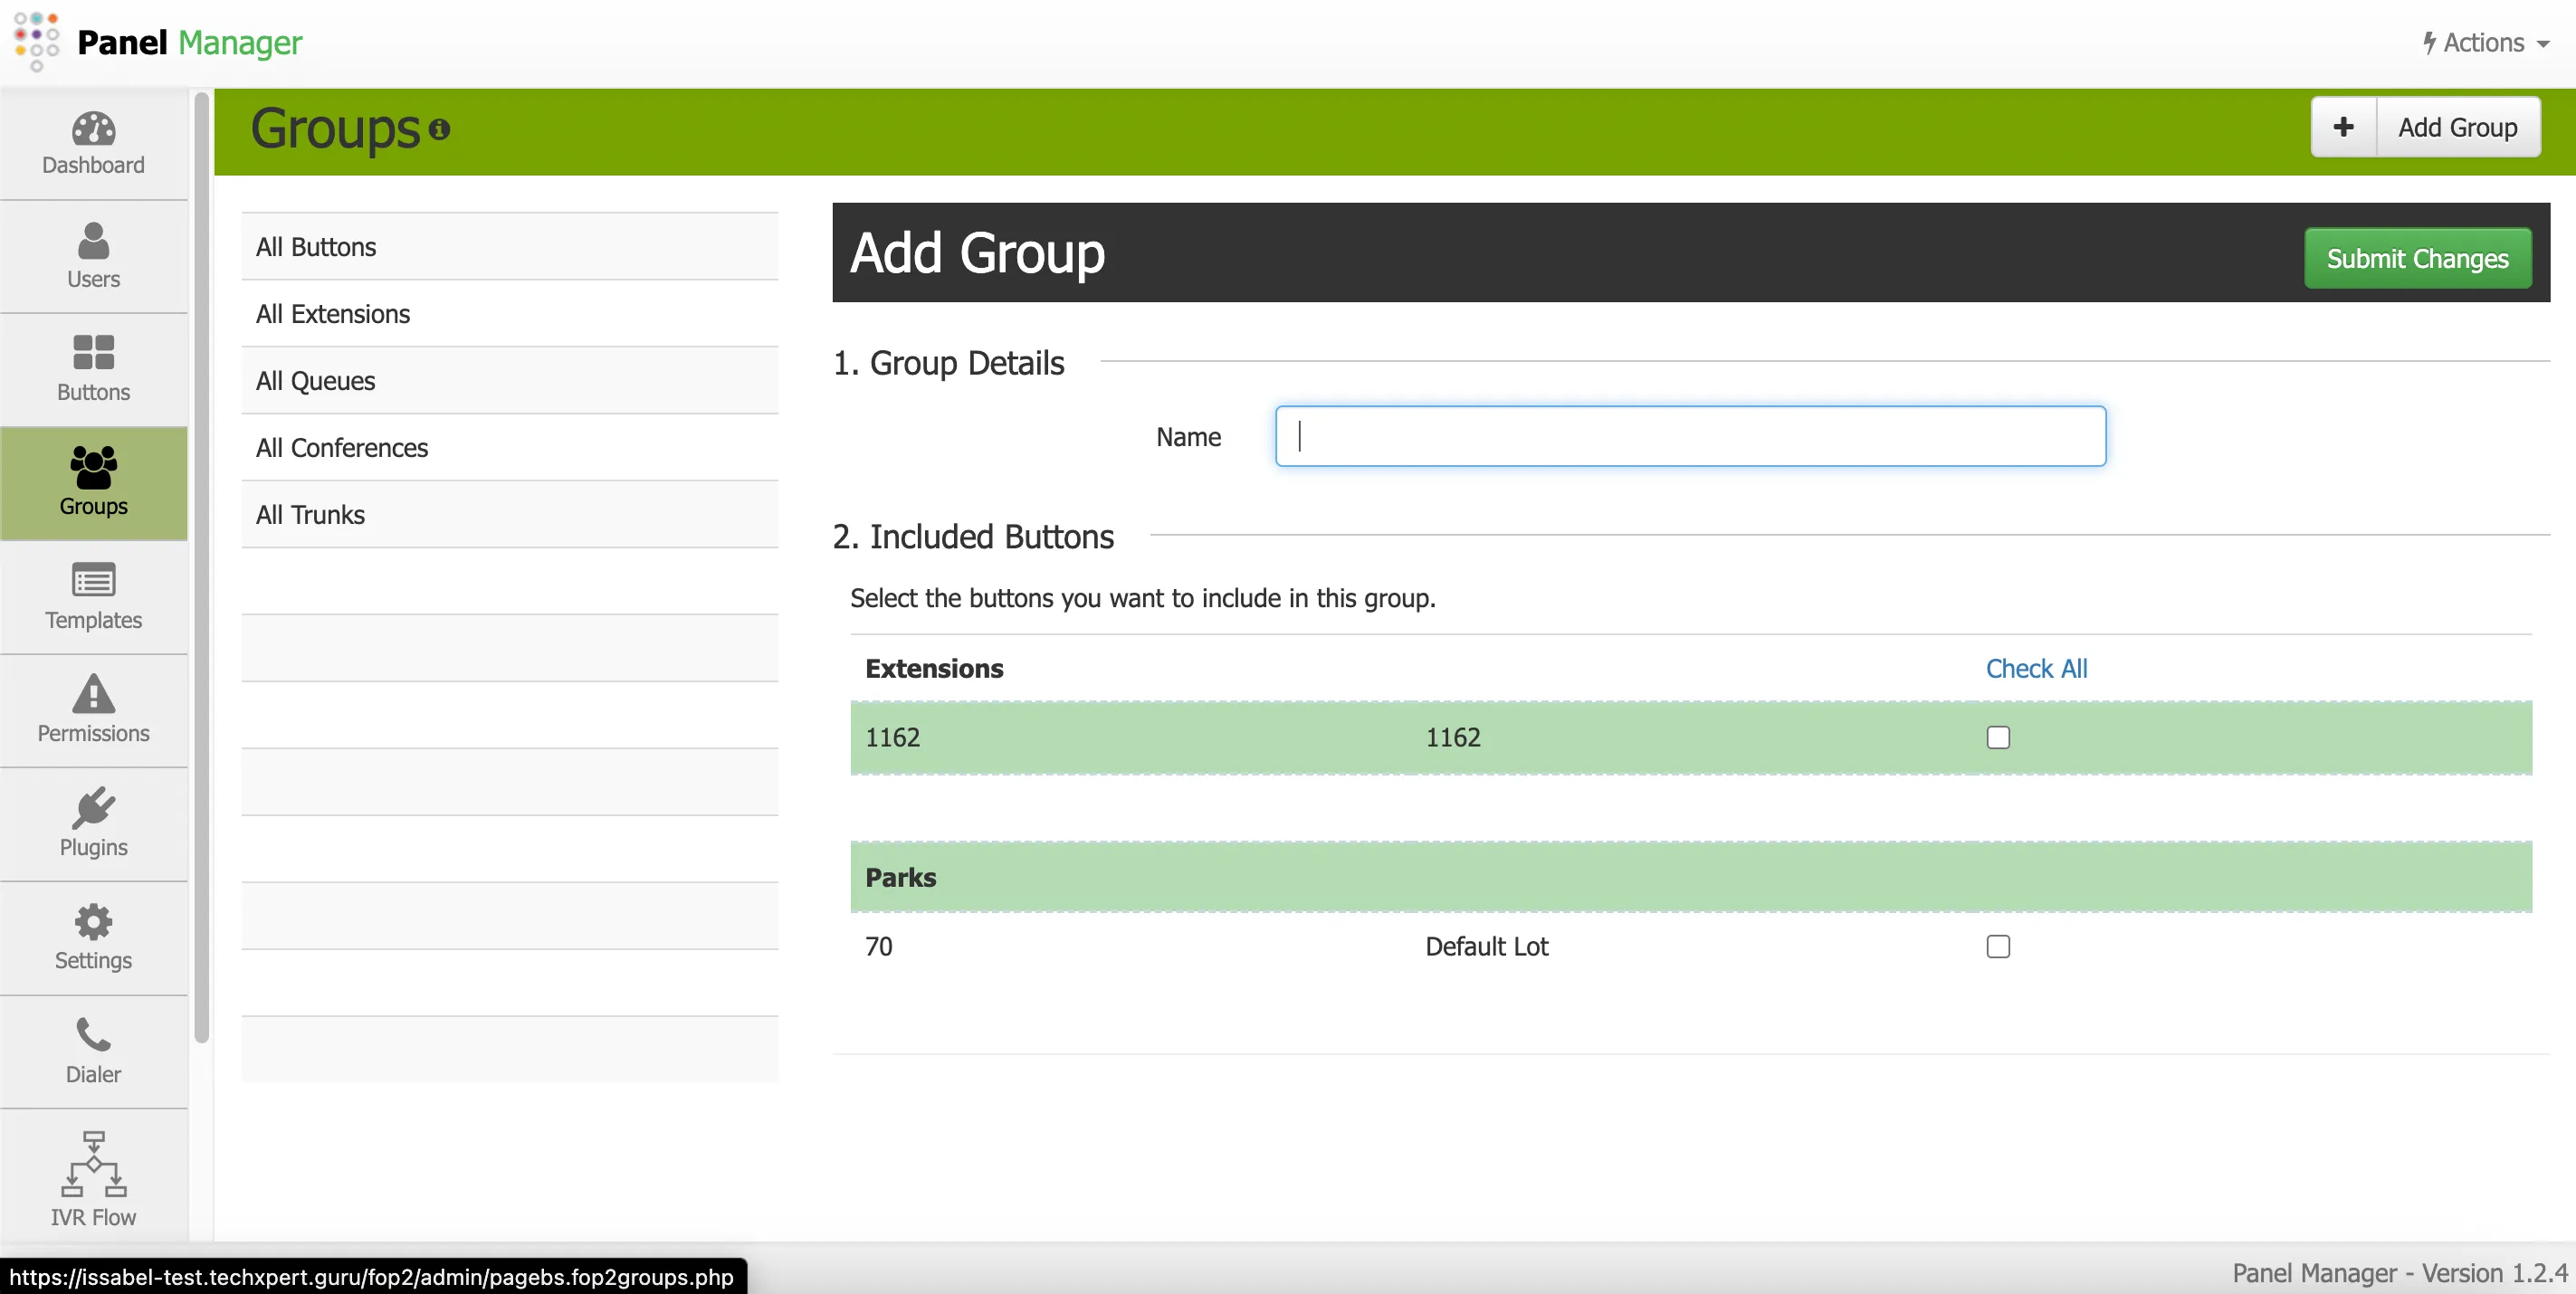Click the Add Group button
2576x1294 pixels.
(x=2459, y=126)
